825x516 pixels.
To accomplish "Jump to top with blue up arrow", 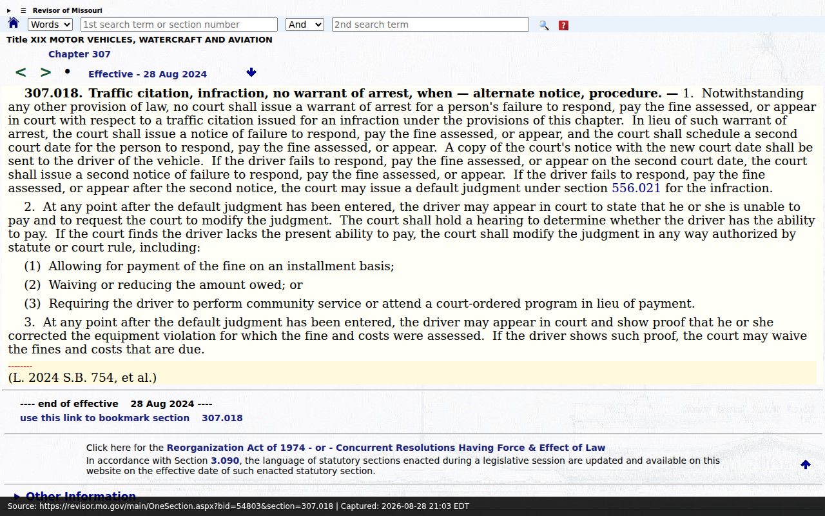I will coord(806,464).
